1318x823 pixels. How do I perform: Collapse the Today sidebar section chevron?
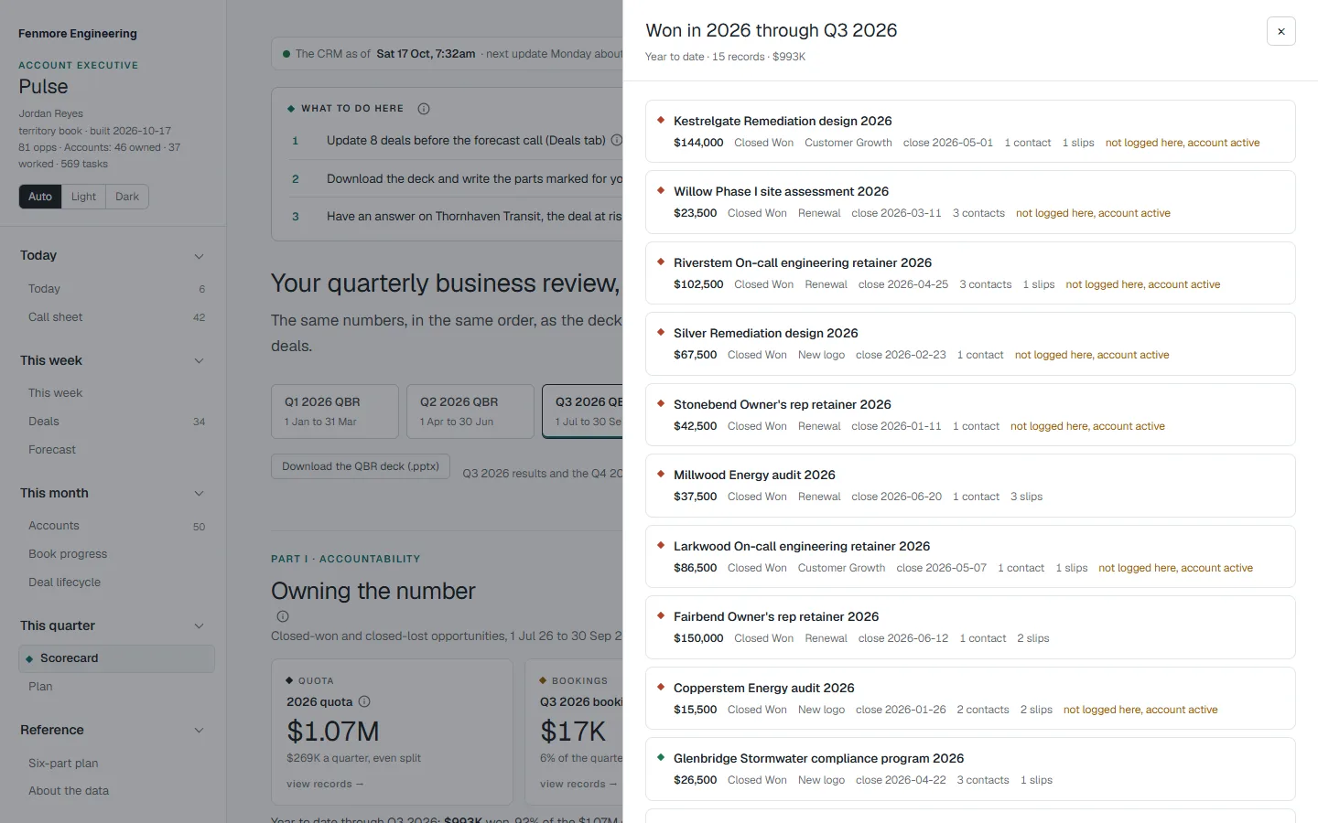tap(199, 256)
